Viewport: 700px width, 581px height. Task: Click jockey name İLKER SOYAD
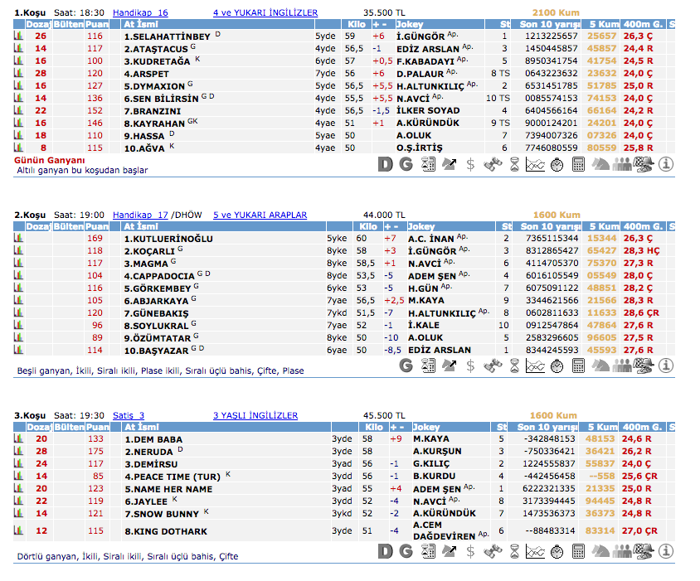(427, 111)
